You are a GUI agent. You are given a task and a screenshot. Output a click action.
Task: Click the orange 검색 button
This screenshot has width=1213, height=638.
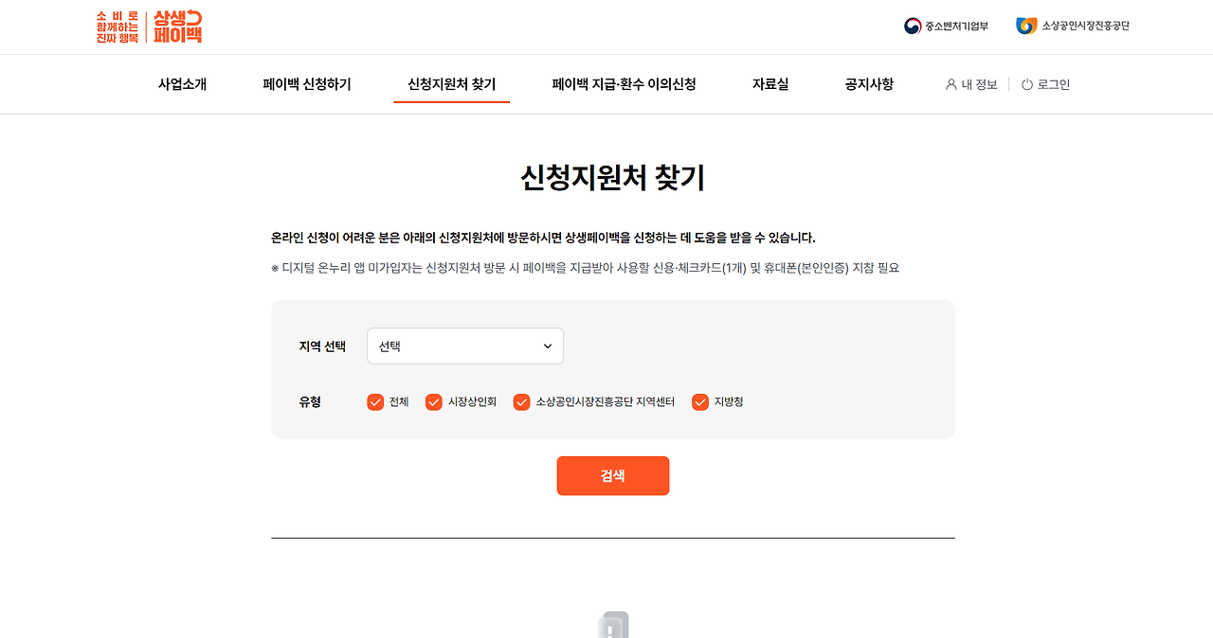(613, 476)
